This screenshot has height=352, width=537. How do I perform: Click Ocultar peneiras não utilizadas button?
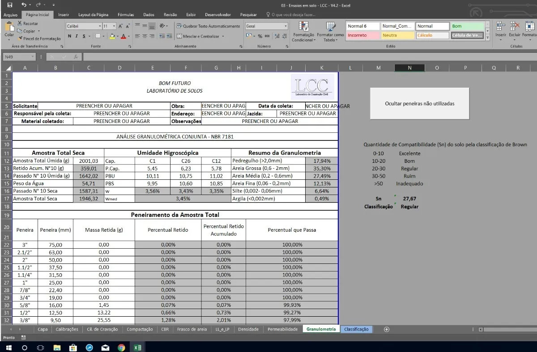tap(419, 103)
